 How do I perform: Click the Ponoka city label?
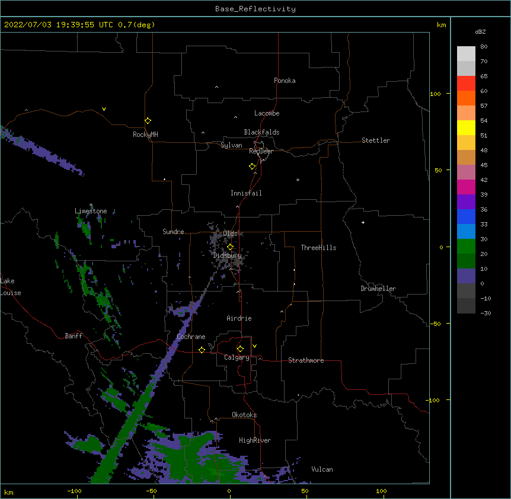285,81
